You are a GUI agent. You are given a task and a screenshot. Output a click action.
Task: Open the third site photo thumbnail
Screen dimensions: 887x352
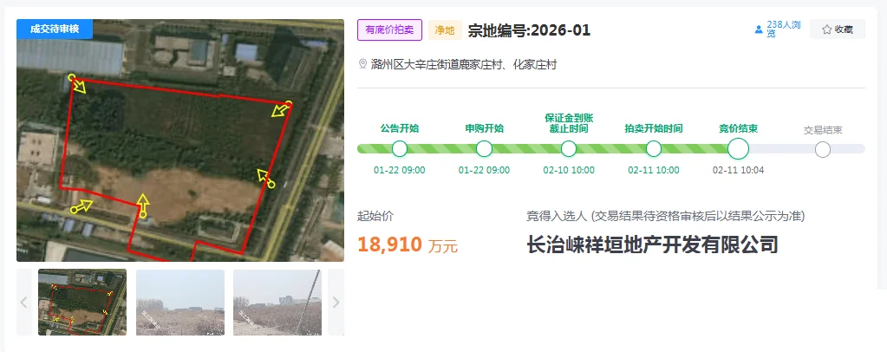(x=277, y=303)
